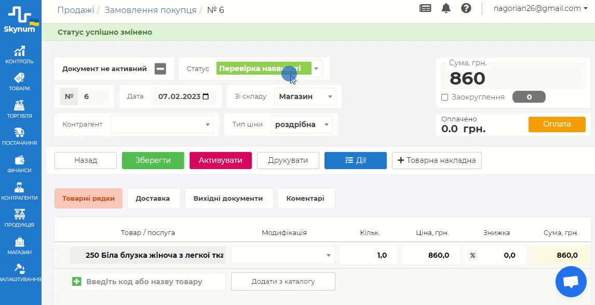Expand the Контрагент dropdown

tap(162, 124)
